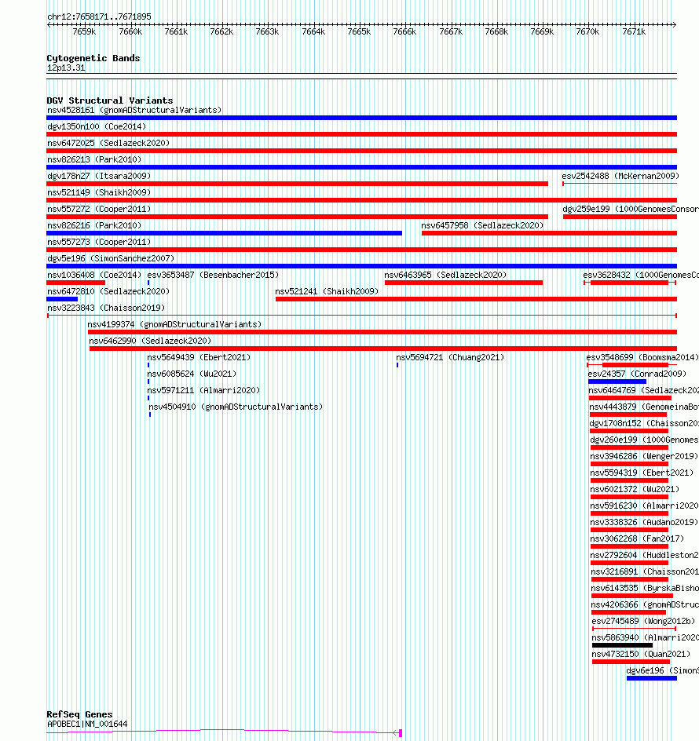Click the nsv4732150 (Quan2021) label
The image size is (699, 741).
point(641,655)
